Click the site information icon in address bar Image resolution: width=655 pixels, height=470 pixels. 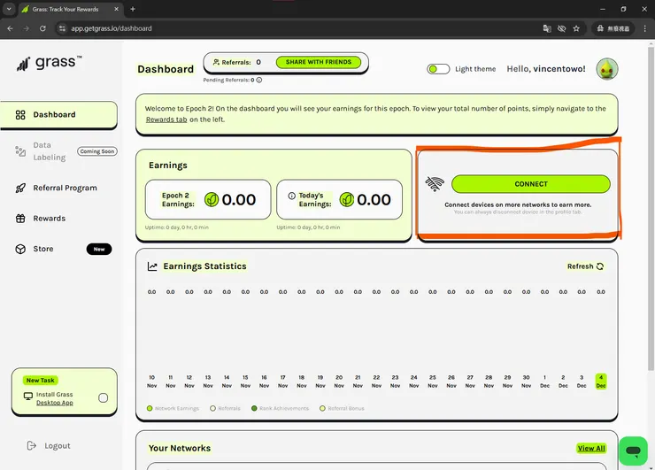click(62, 28)
